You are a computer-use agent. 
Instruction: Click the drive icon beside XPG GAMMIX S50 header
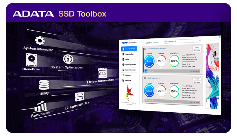pos(145,49)
